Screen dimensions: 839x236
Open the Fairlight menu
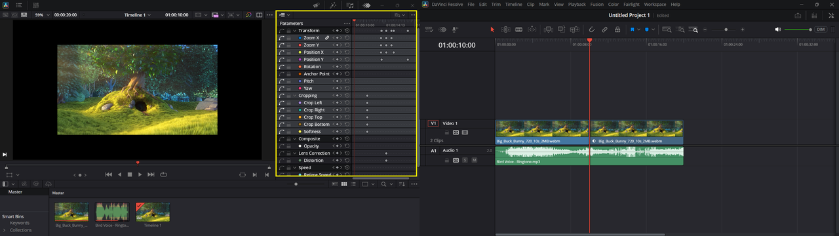coord(631,4)
